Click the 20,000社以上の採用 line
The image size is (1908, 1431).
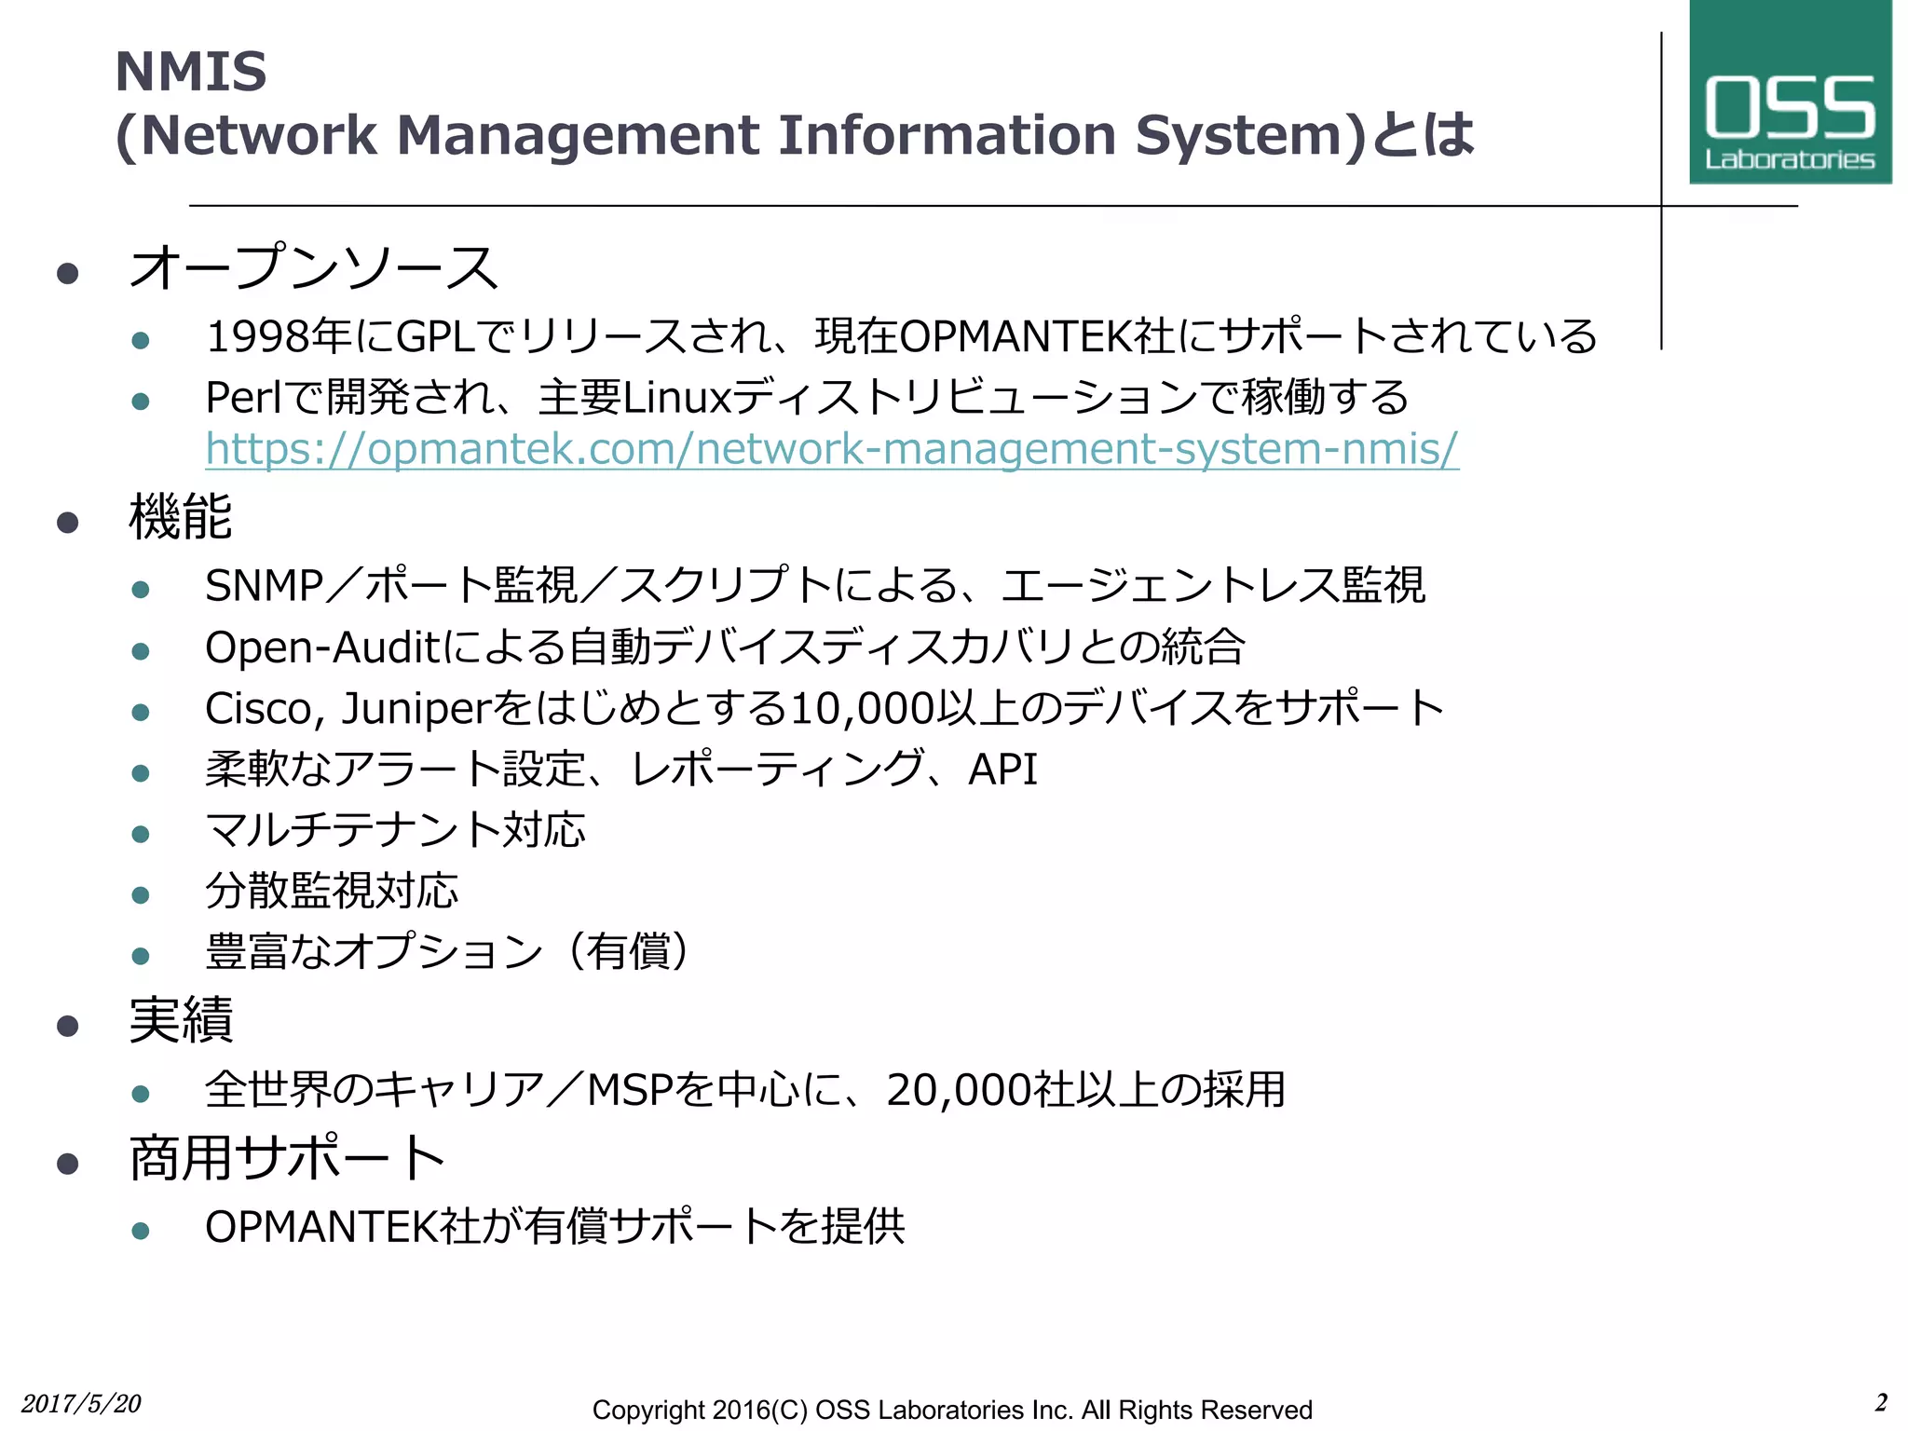(x=744, y=1089)
